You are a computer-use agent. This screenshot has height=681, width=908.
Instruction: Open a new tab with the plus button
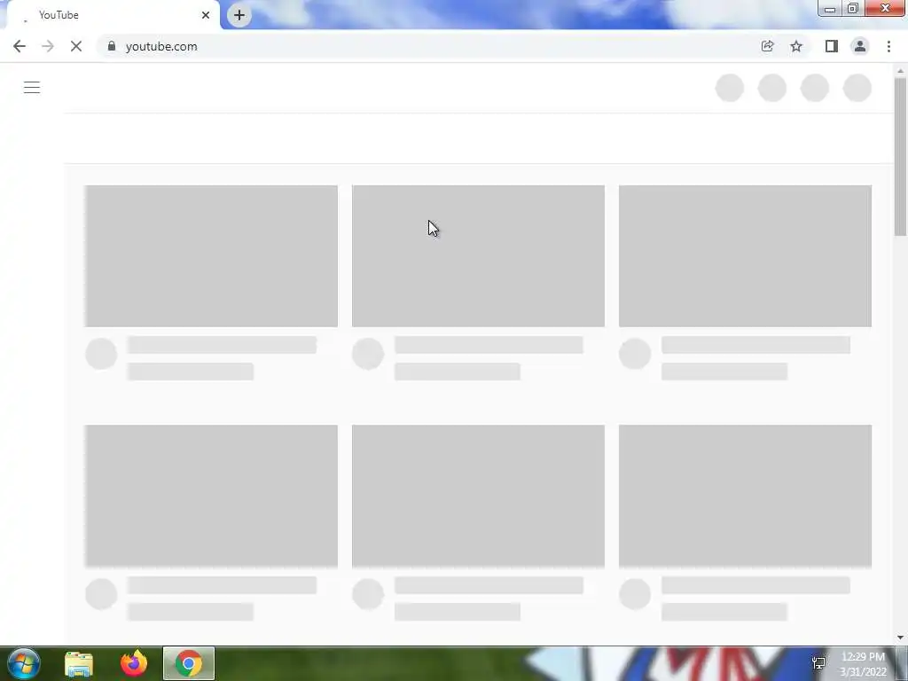click(239, 15)
